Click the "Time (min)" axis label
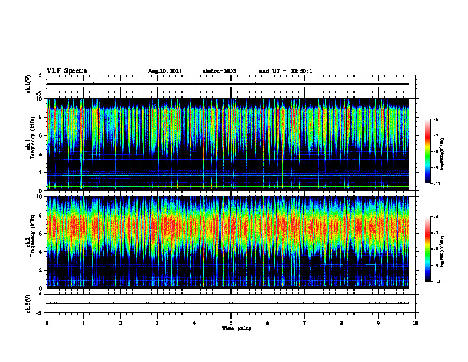This screenshot has width=468, height=362. click(x=236, y=328)
